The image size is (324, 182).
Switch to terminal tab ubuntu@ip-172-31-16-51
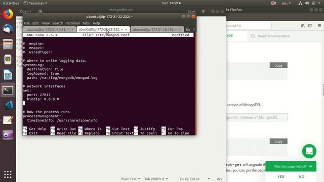48,29
